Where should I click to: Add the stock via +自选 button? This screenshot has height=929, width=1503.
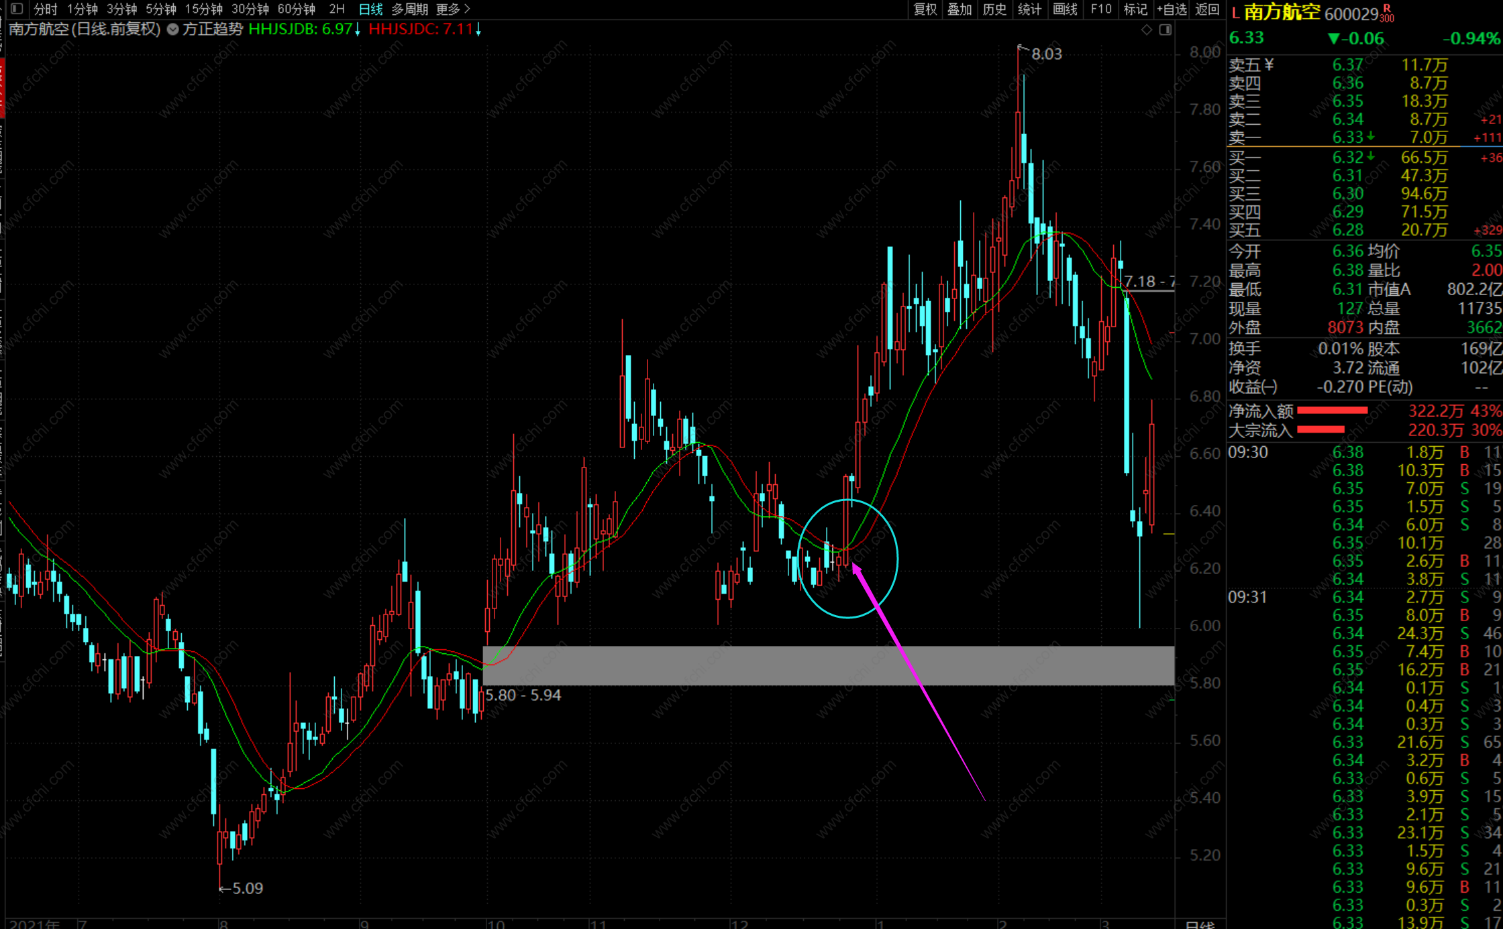click(1172, 9)
